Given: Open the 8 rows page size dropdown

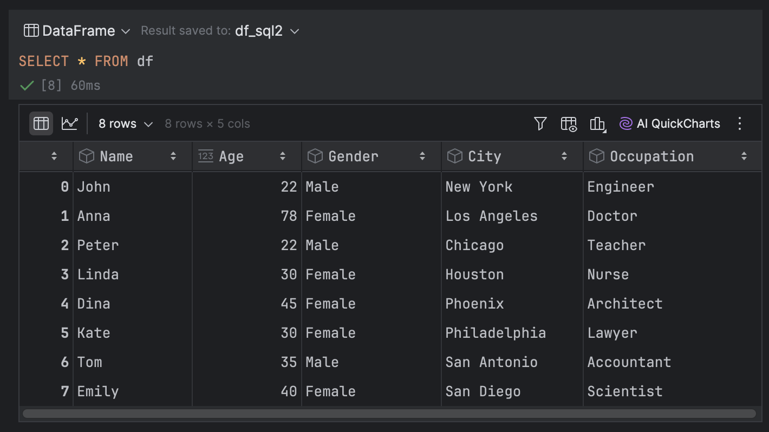Looking at the screenshot, I should (x=126, y=123).
